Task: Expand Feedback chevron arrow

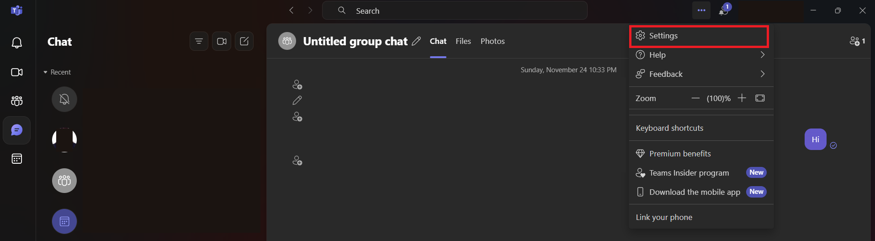Action: 763,74
